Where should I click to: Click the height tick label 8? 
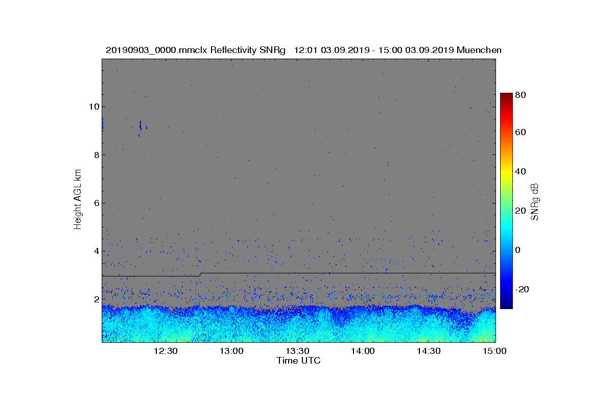point(96,155)
